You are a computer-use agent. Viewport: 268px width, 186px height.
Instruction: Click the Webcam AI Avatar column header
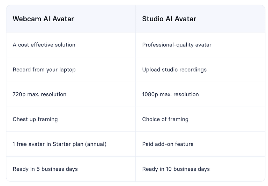(x=43, y=19)
